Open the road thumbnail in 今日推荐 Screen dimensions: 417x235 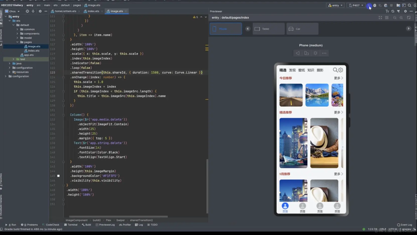(x=291, y=95)
